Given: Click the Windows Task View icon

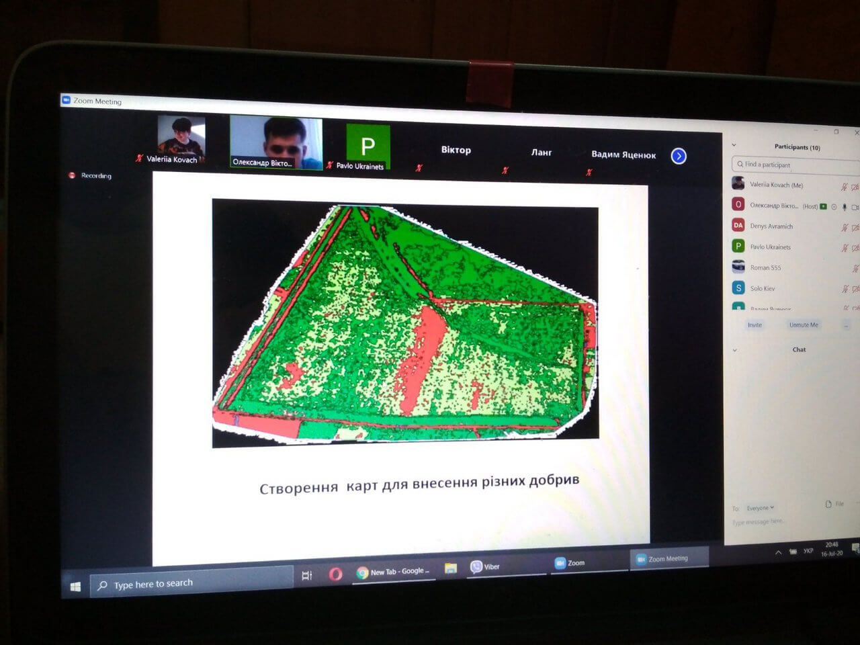Looking at the screenshot, I should coord(307,575).
